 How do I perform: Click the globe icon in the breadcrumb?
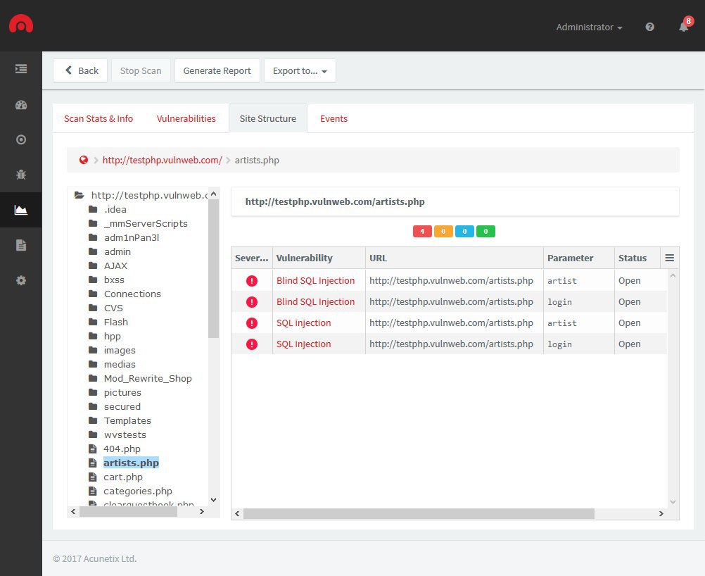(84, 160)
